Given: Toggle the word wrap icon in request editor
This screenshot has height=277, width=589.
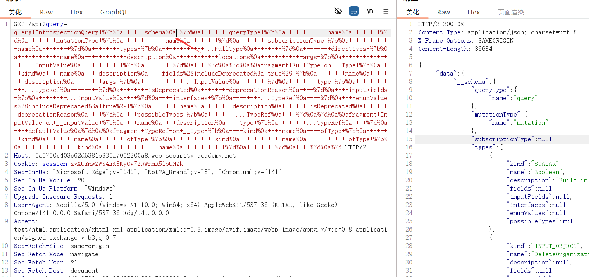Looking at the screenshot, I should tap(354, 11).
